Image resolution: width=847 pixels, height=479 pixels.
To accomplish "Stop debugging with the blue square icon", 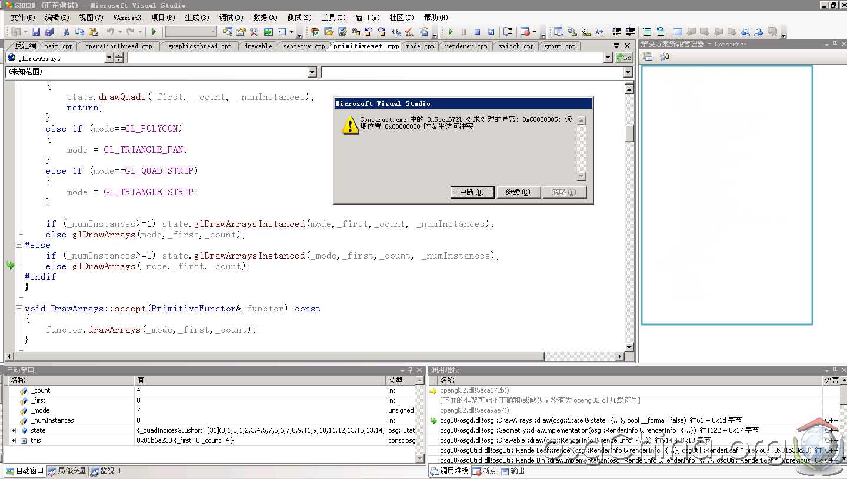I will [x=477, y=32].
